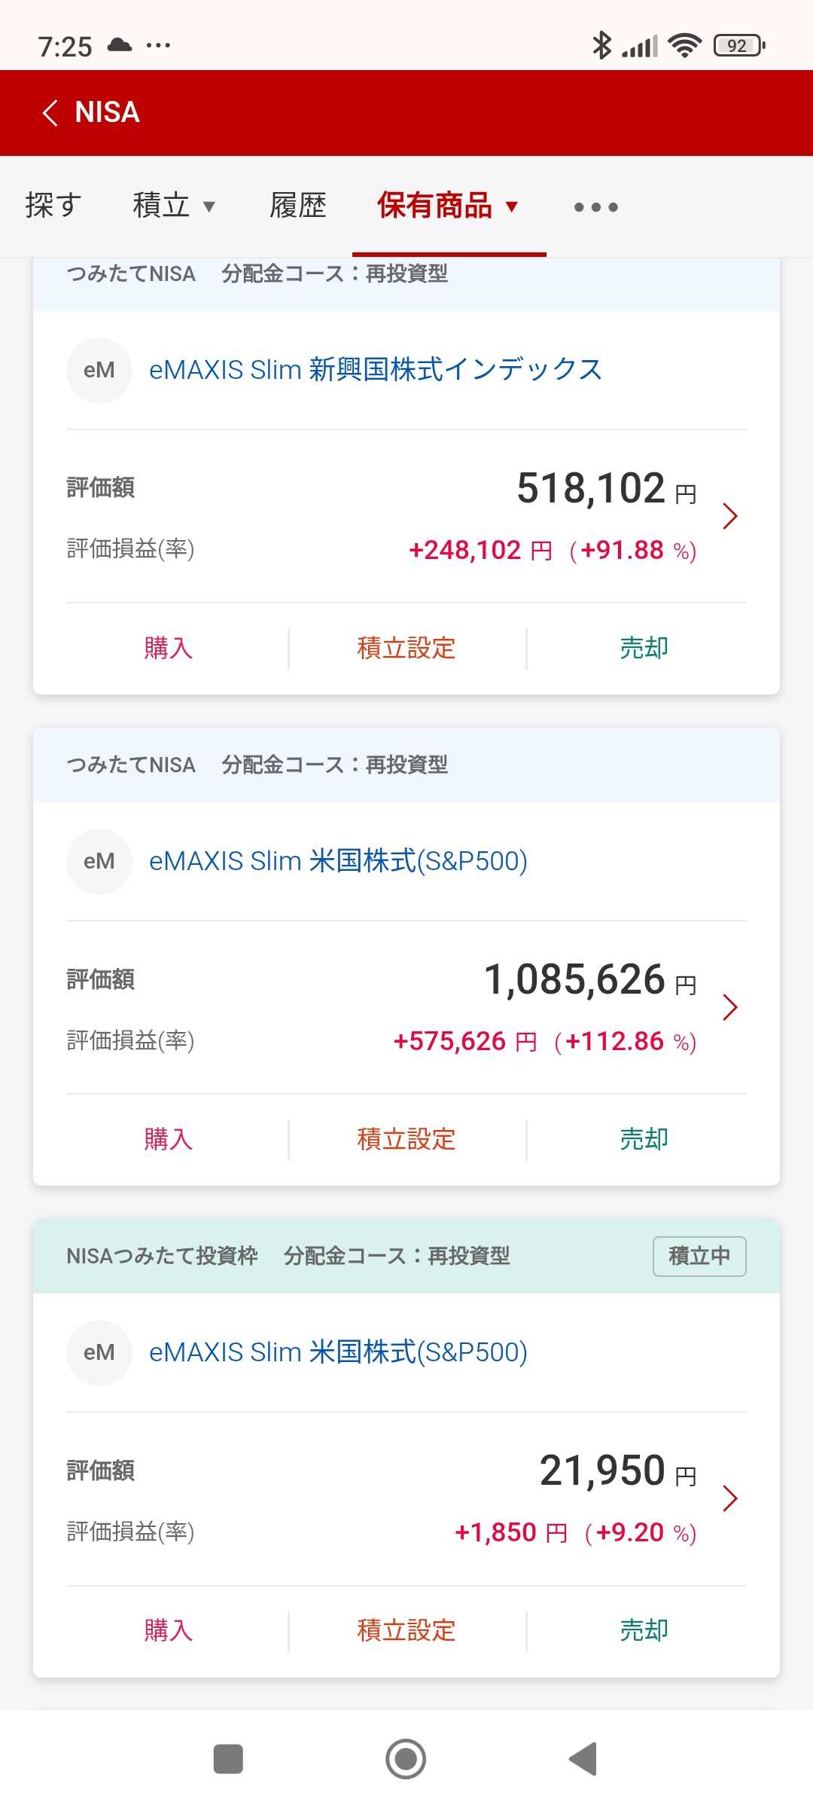Image resolution: width=813 pixels, height=1808 pixels.
Task: Tap the back arrow beside NISA
Action: tap(50, 113)
